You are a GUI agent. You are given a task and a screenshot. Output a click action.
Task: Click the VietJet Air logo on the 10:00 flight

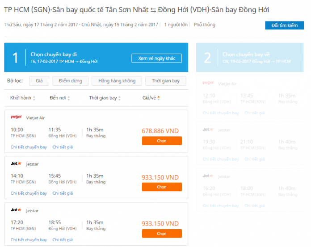16,117
